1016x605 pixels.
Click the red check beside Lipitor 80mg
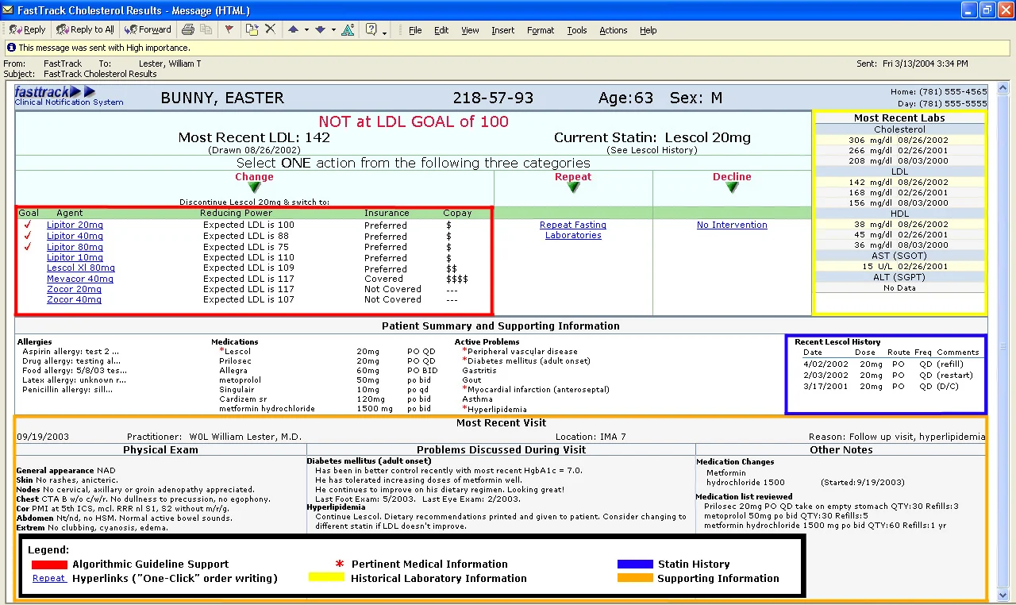[27, 246]
